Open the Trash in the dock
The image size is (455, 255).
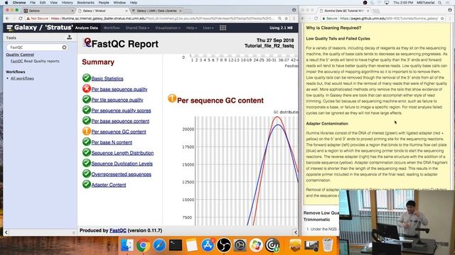pos(328,245)
